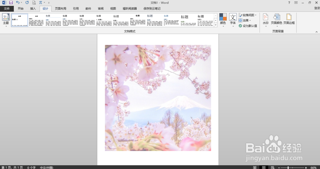Switch to Web Layout view icon

pyautogui.click(x=272, y=167)
